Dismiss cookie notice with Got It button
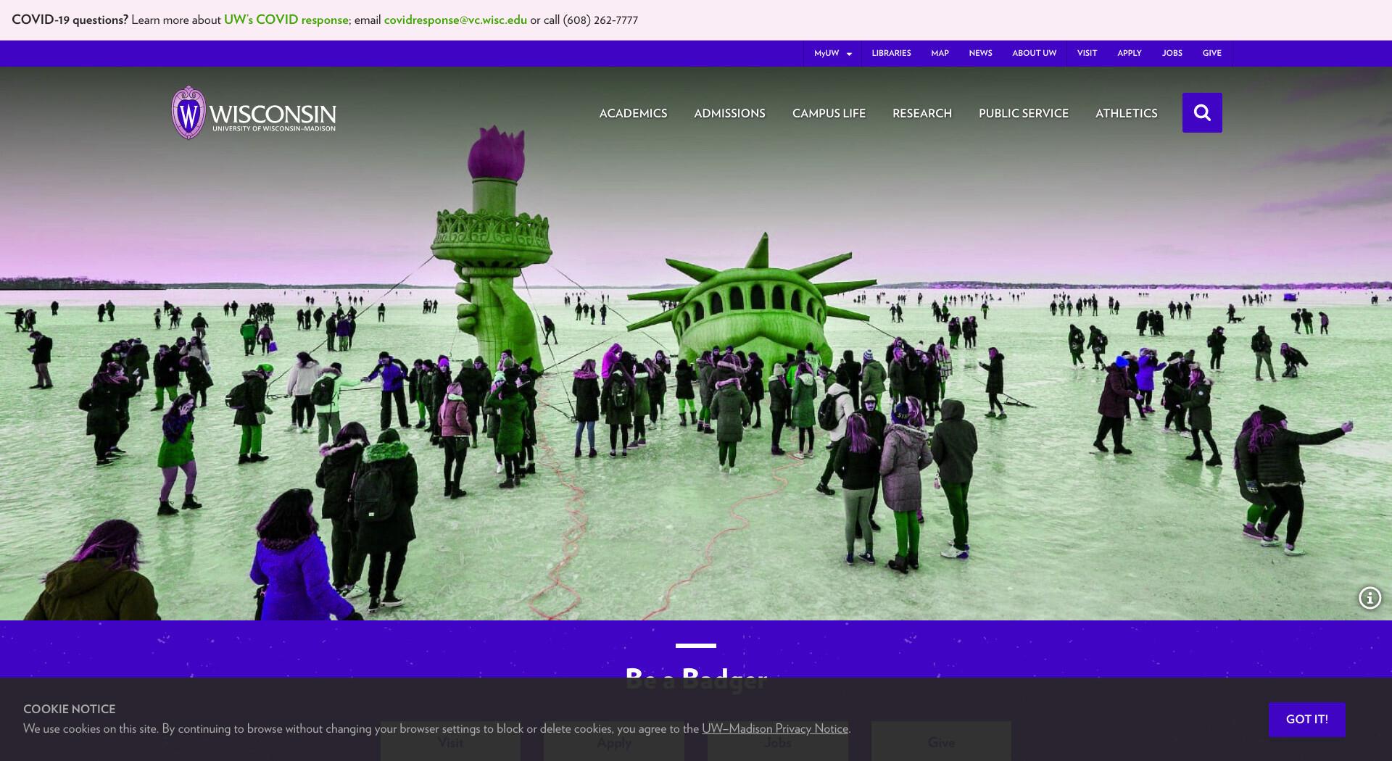 click(1306, 719)
